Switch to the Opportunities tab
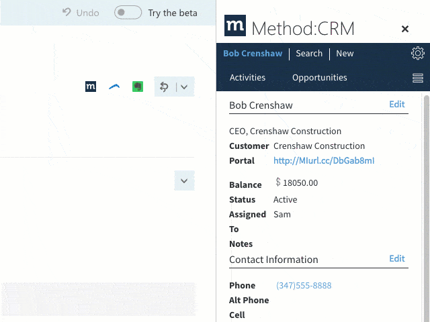Image resolution: width=430 pixels, height=322 pixels. click(320, 78)
